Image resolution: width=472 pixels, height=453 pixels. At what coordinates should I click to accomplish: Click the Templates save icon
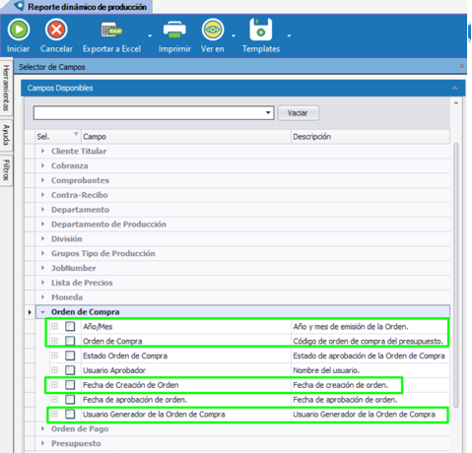261,30
